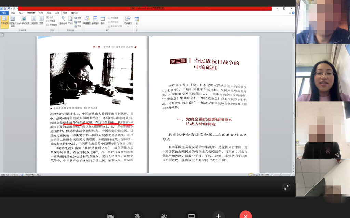Open a New Window from ribbon

[x=87, y=20]
